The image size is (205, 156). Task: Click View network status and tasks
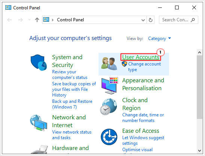click(72, 135)
